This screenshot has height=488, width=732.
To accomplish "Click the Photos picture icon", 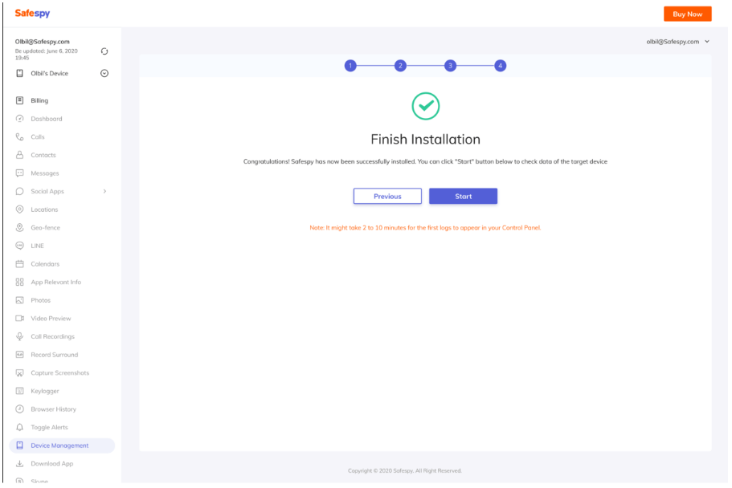I will (19, 300).
